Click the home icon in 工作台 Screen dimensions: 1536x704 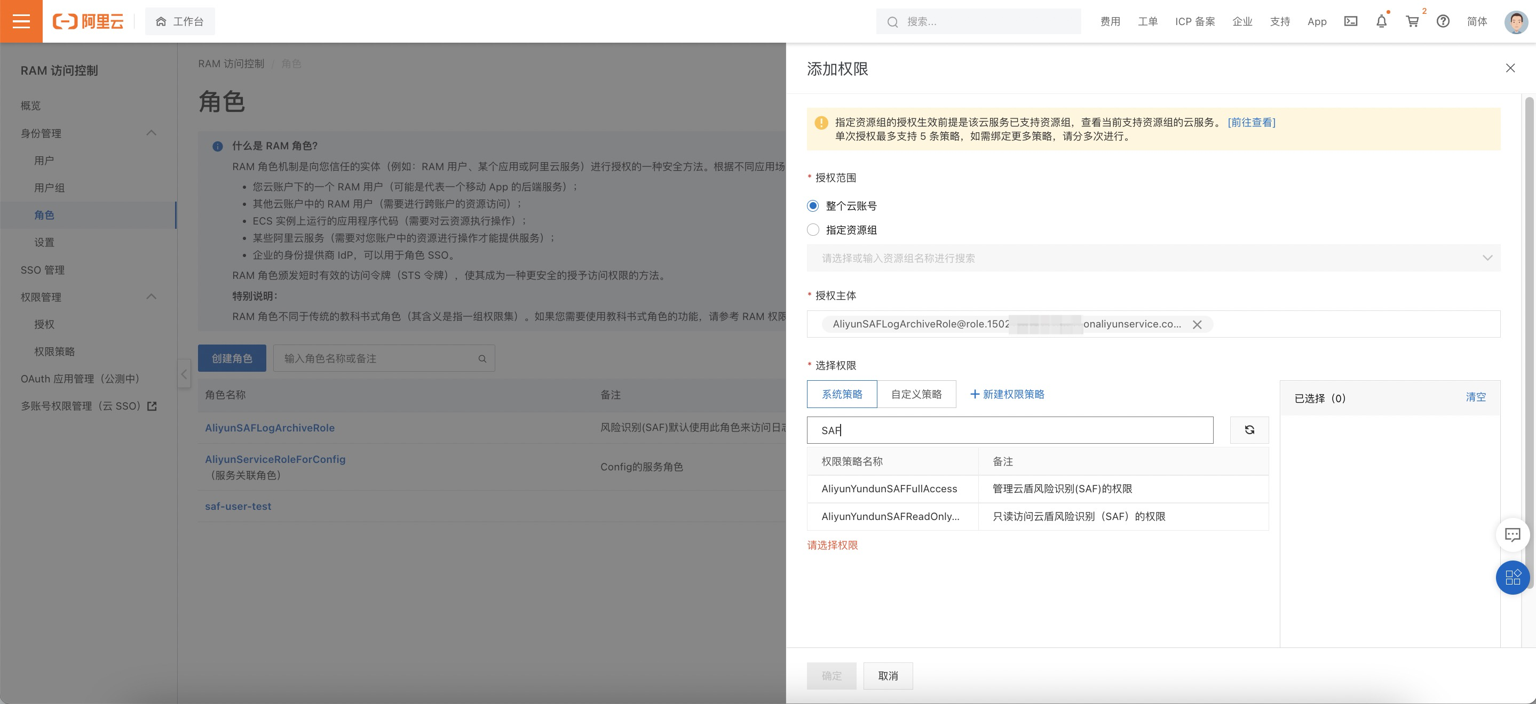tap(161, 21)
